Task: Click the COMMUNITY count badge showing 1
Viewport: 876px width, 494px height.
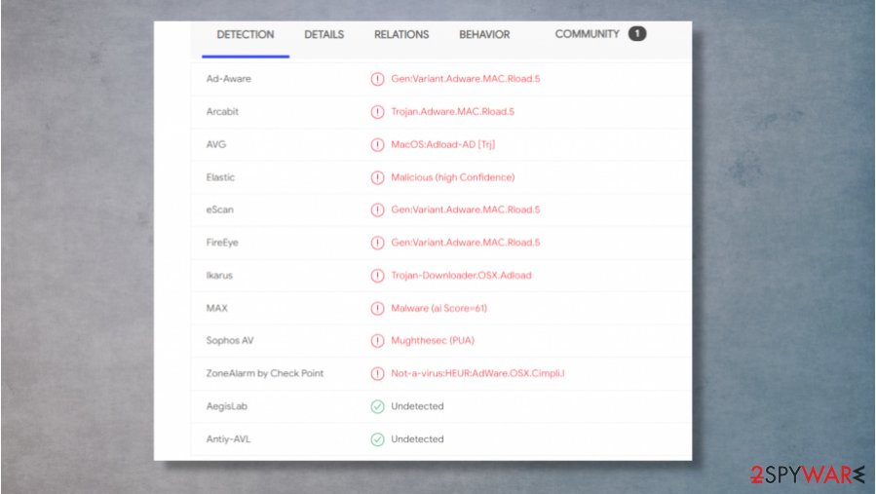Action: 637,33
